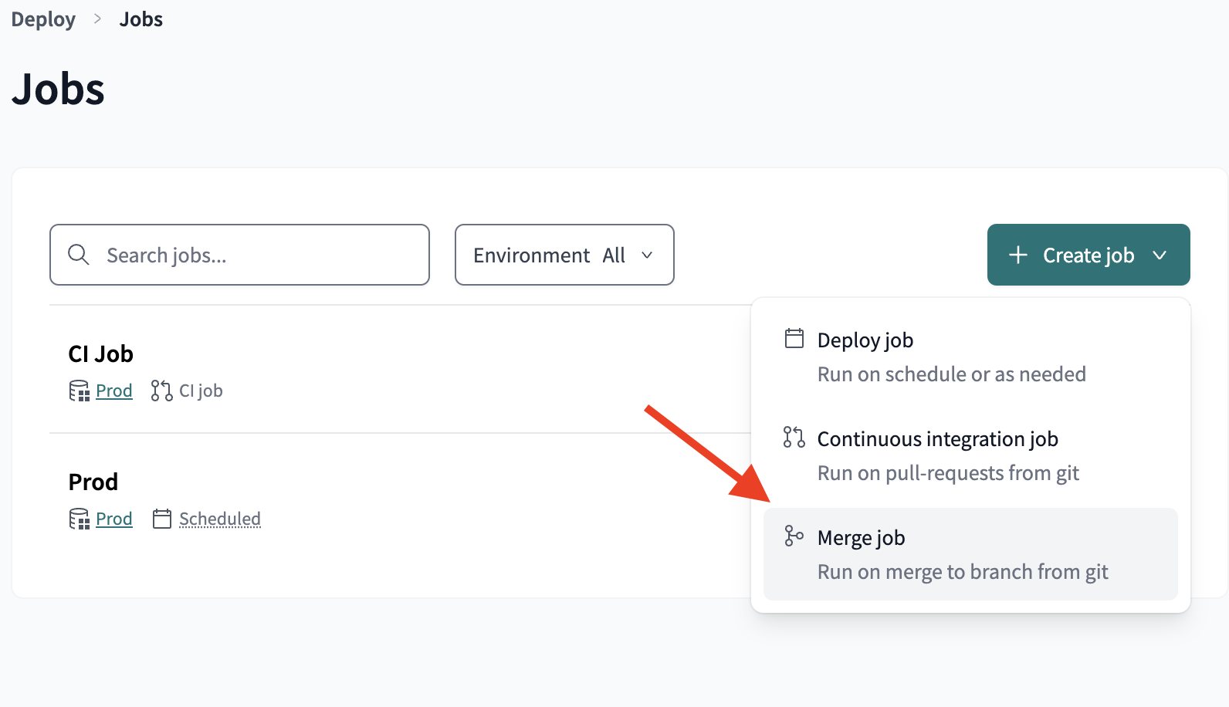Click 'Run on pull-requests from git' text
Image resolution: width=1229 pixels, height=707 pixels.
pyautogui.click(x=948, y=473)
